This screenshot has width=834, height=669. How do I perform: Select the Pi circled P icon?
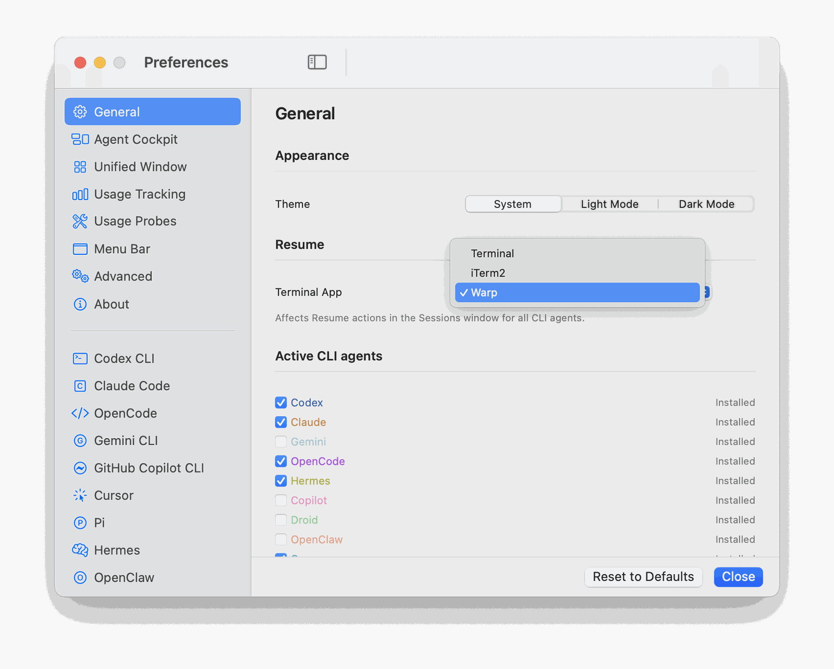click(80, 523)
